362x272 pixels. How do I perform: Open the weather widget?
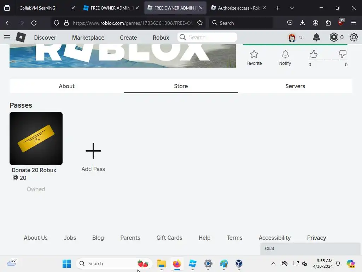(12, 262)
